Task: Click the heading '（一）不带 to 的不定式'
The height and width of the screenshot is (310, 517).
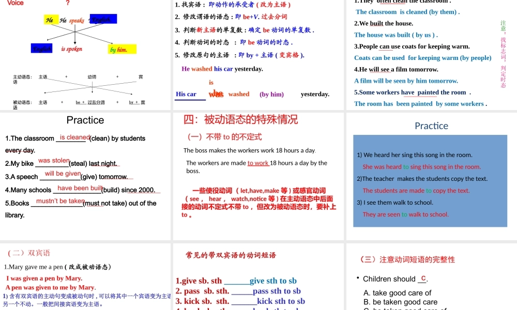Action: click(224, 137)
